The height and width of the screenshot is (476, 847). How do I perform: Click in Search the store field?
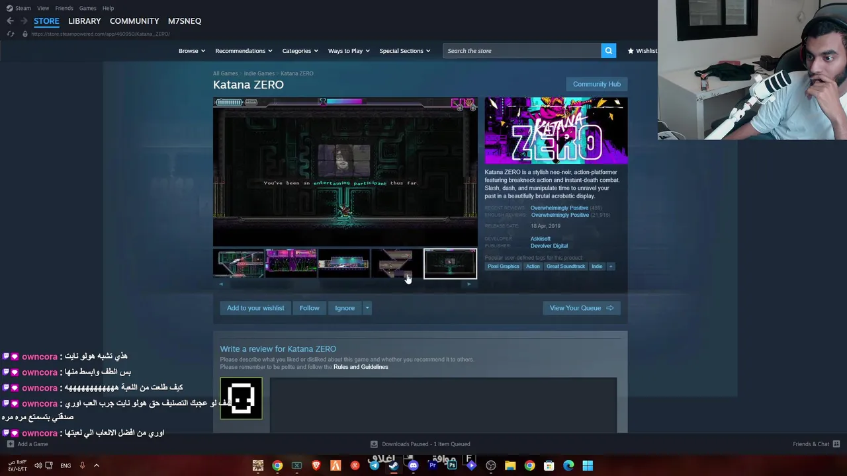point(522,51)
